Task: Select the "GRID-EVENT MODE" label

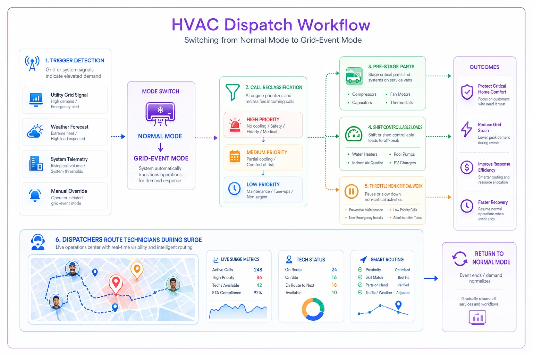Action: pyautogui.click(x=161, y=158)
